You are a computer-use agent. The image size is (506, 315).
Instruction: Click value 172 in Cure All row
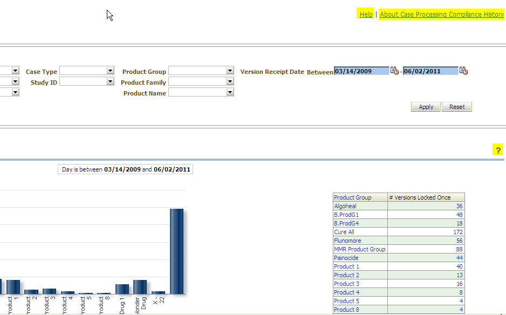click(x=458, y=232)
